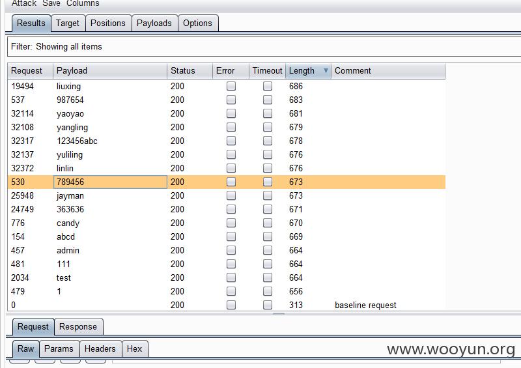
Task: Select the abcd payload cell
Action: [x=110, y=236]
